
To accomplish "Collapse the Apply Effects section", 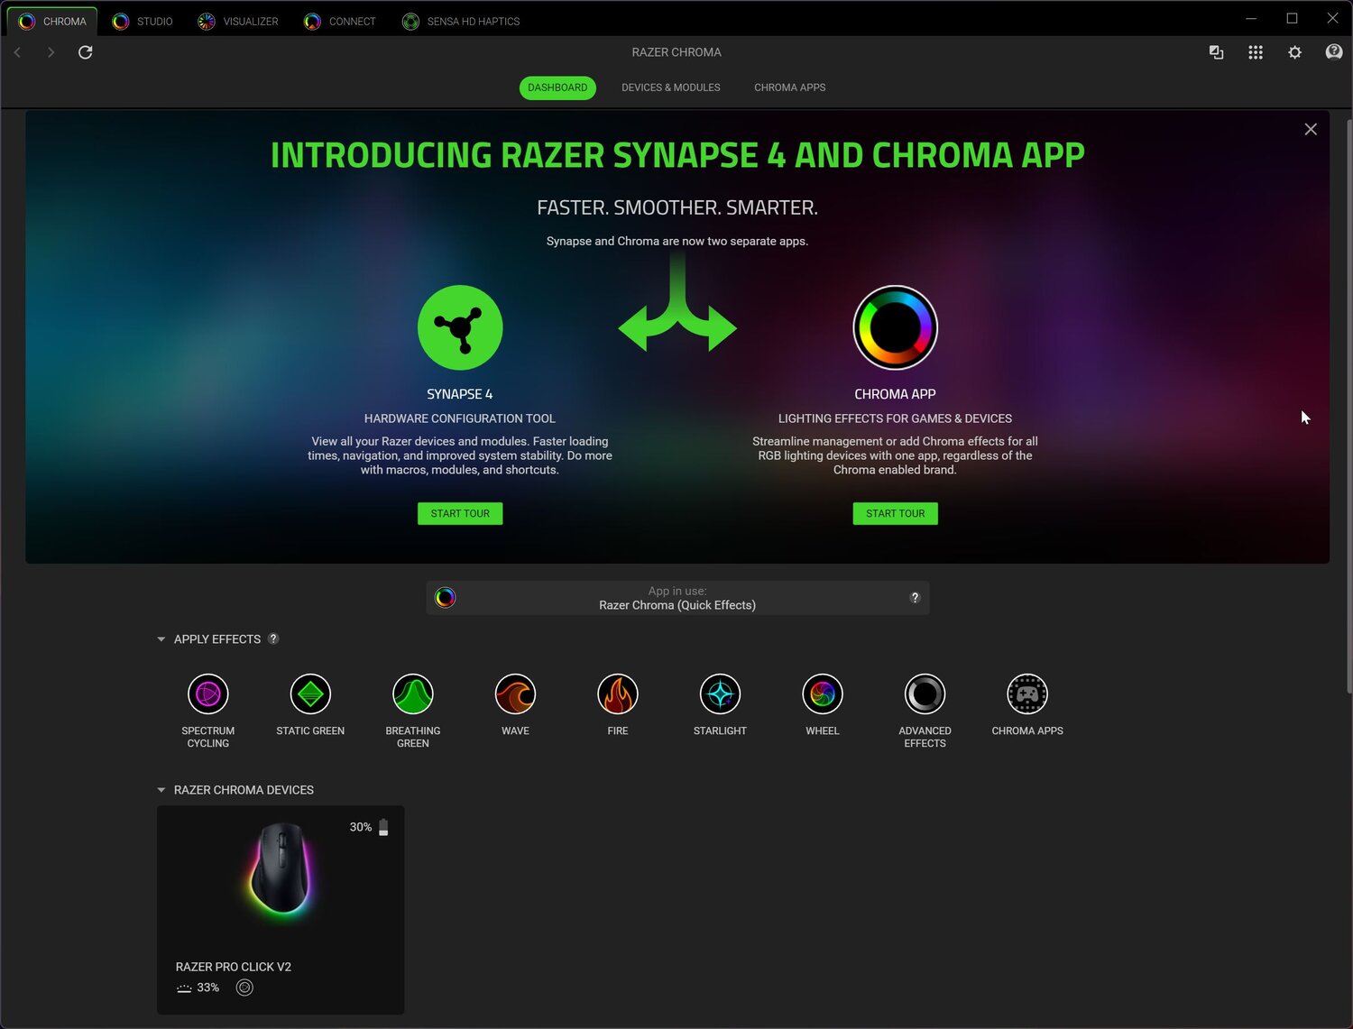I will tap(161, 639).
